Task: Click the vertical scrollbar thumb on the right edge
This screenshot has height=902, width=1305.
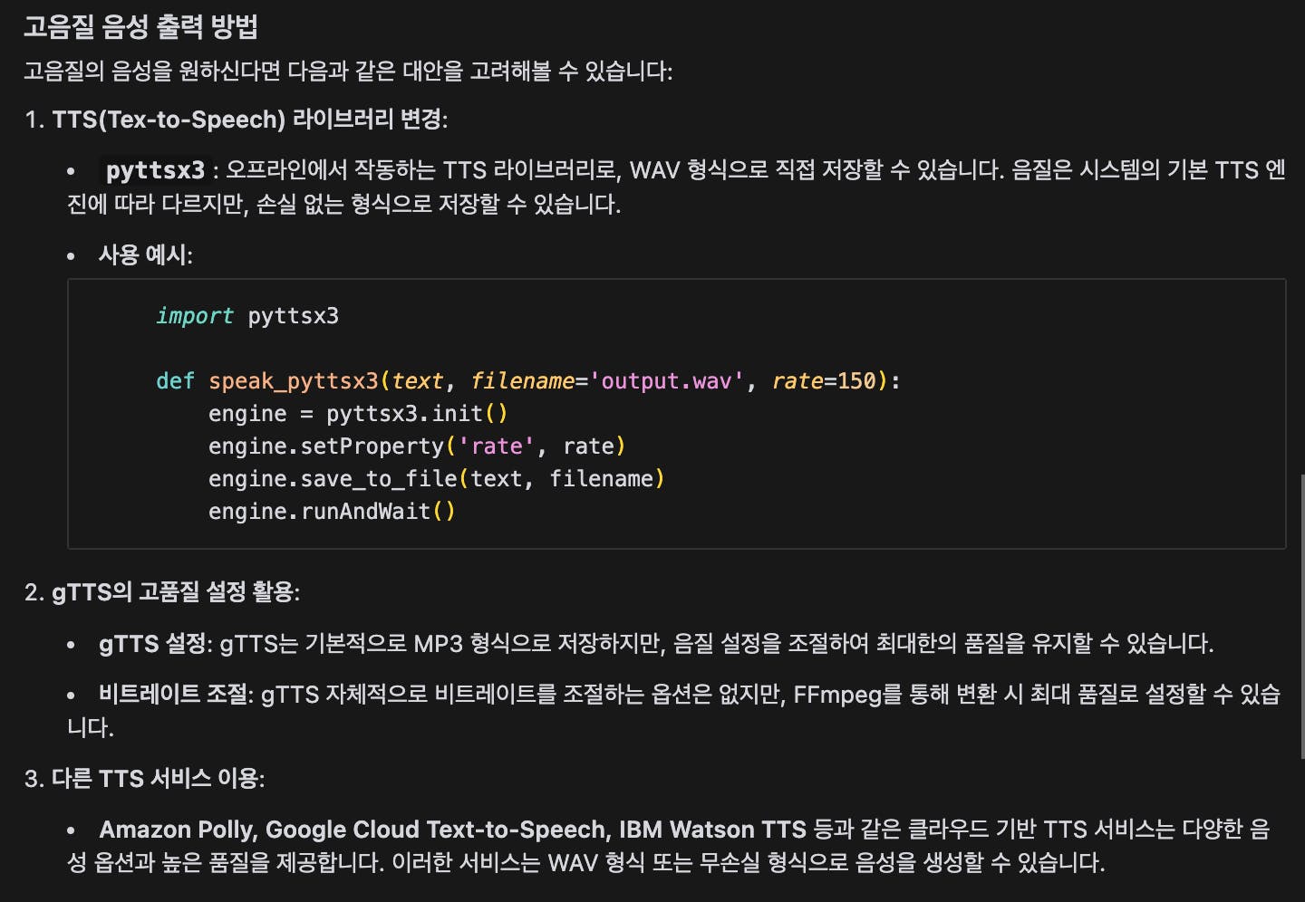Action: [x=1302, y=616]
